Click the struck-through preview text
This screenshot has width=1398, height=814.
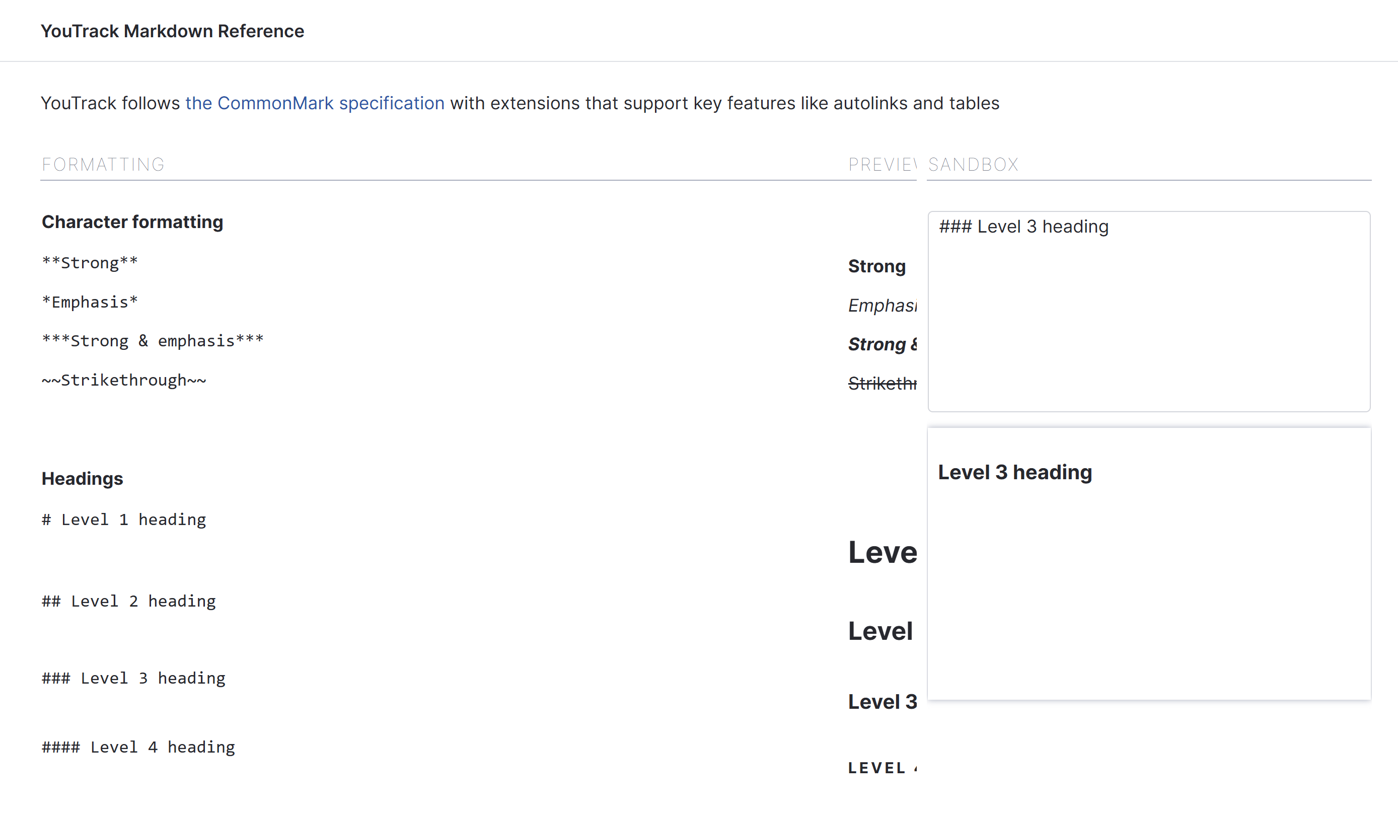[882, 384]
